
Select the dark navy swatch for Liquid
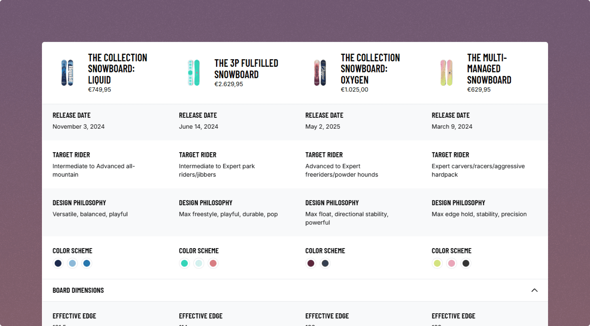coord(58,263)
